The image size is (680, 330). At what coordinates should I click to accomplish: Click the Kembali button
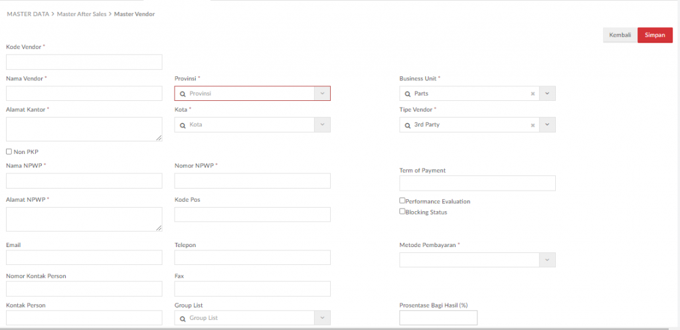click(620, 35)
